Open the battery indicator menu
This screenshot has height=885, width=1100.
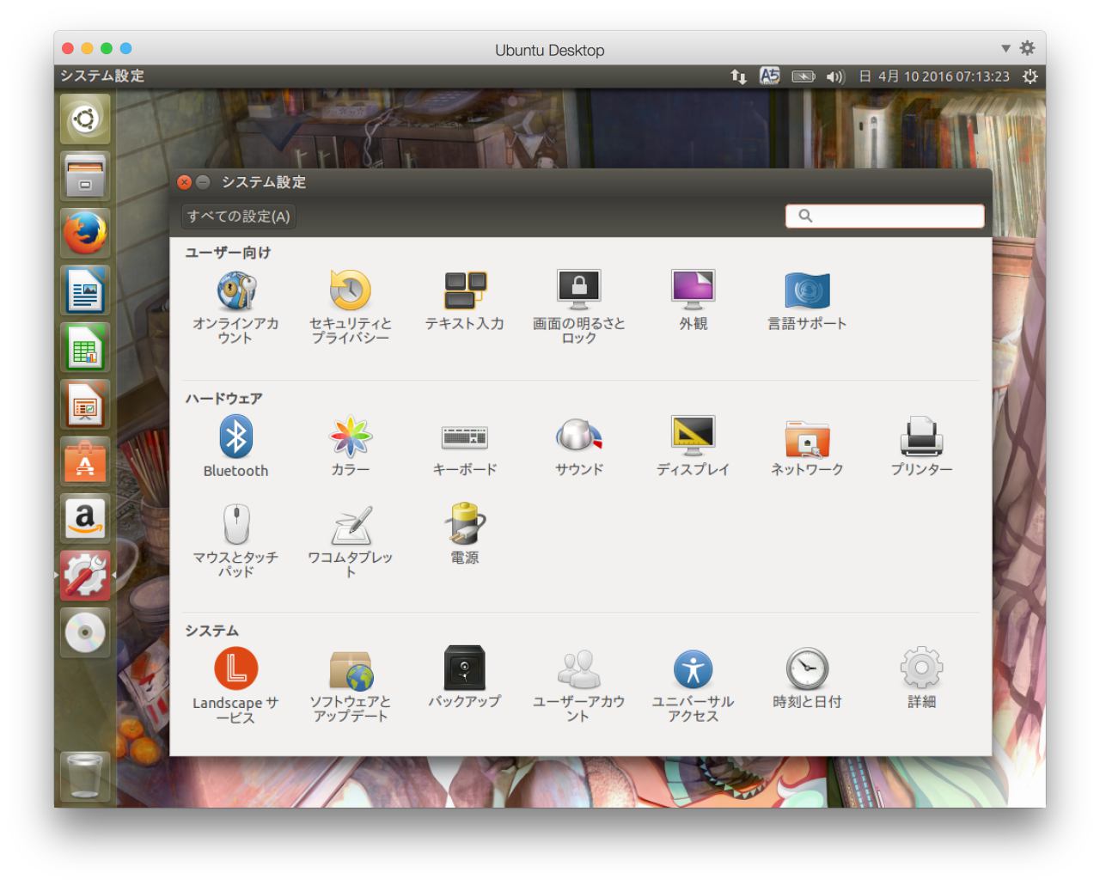pos(803,76)
